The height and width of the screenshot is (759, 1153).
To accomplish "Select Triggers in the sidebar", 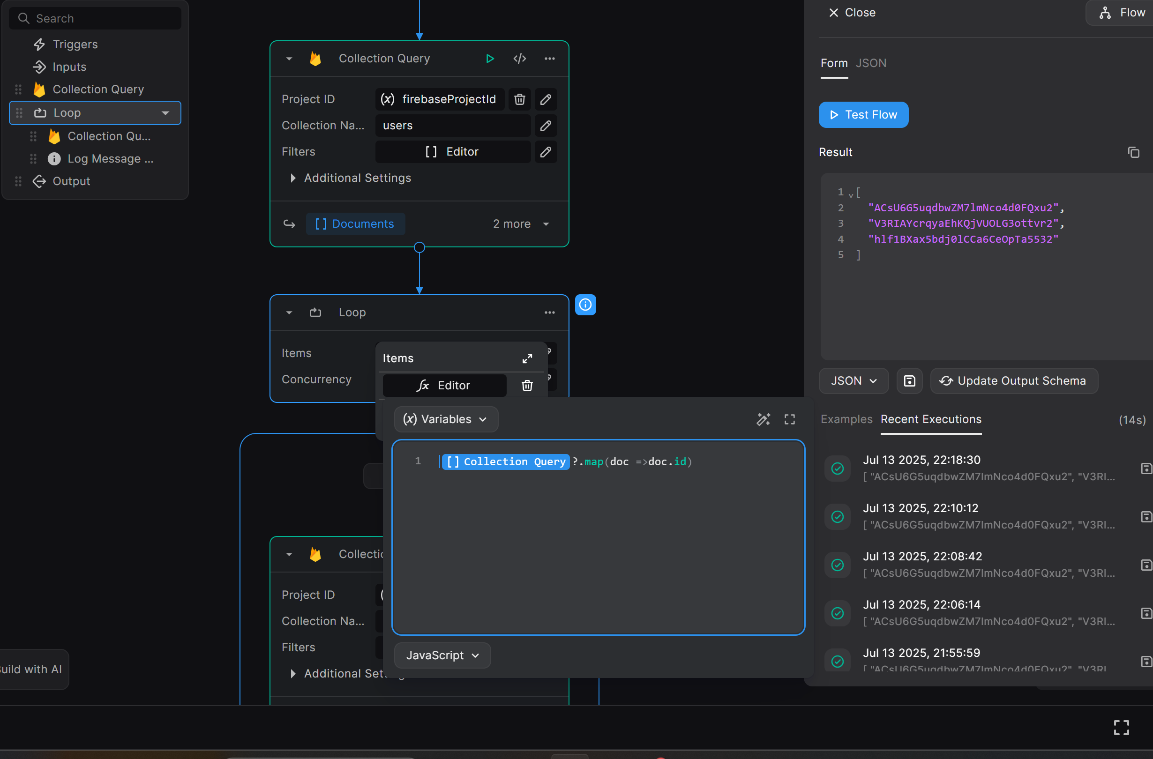I will [75, 45].
